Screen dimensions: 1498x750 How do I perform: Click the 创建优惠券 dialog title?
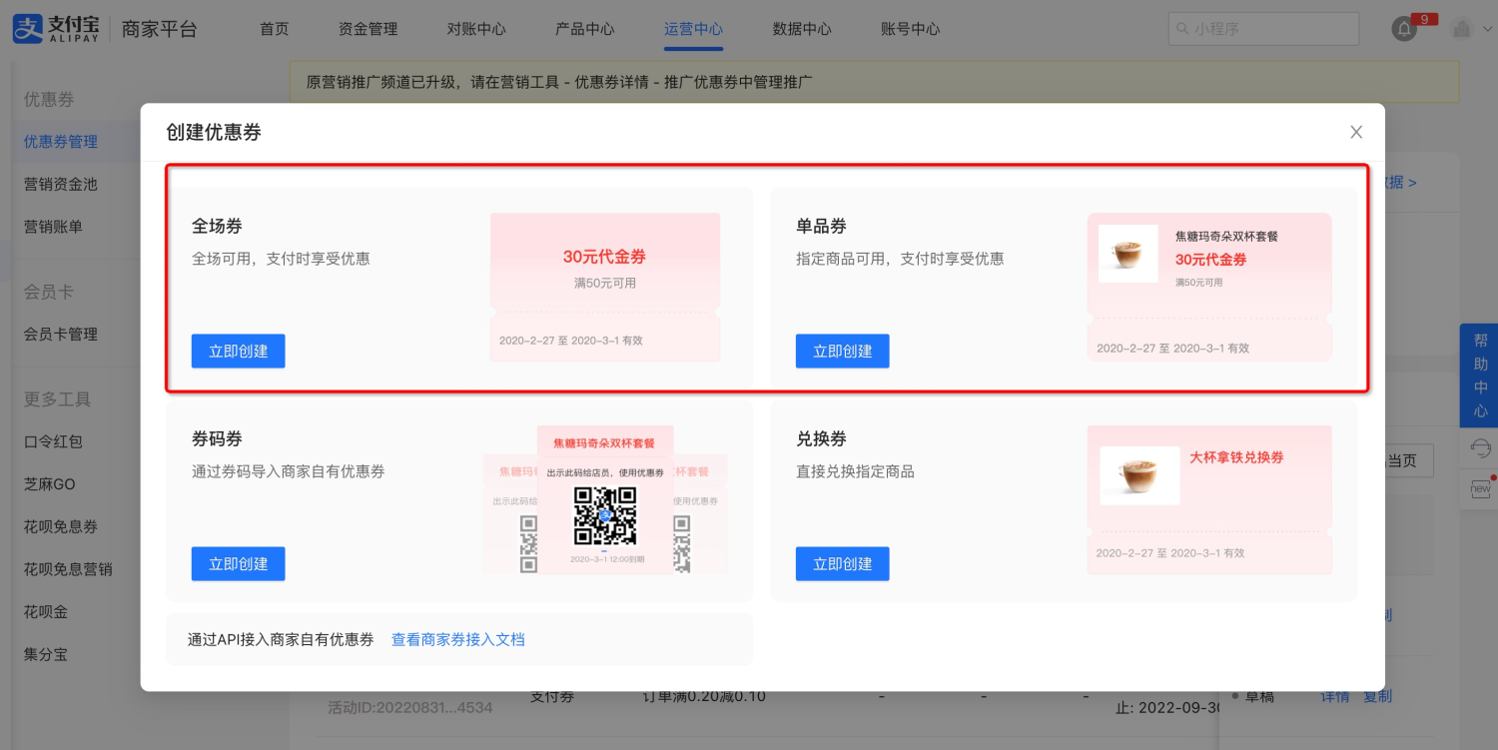click(x=214, y=132)
